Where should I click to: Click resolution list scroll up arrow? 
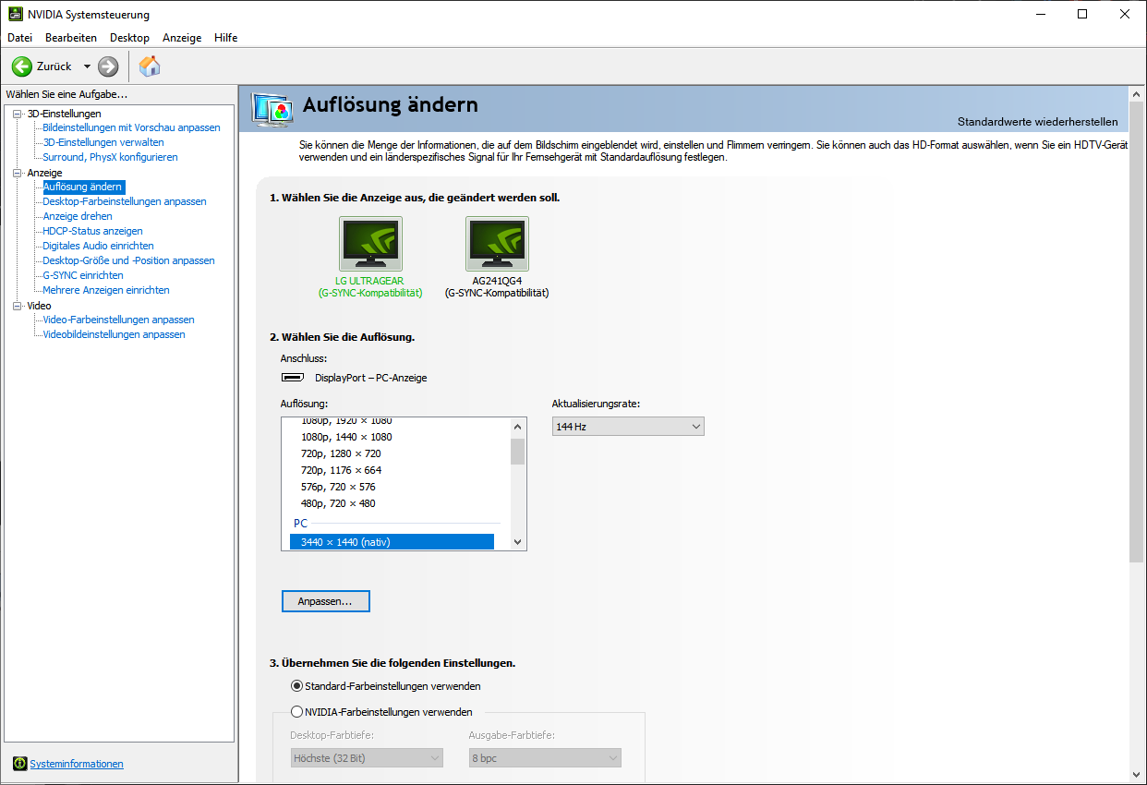tap(517, 426)
